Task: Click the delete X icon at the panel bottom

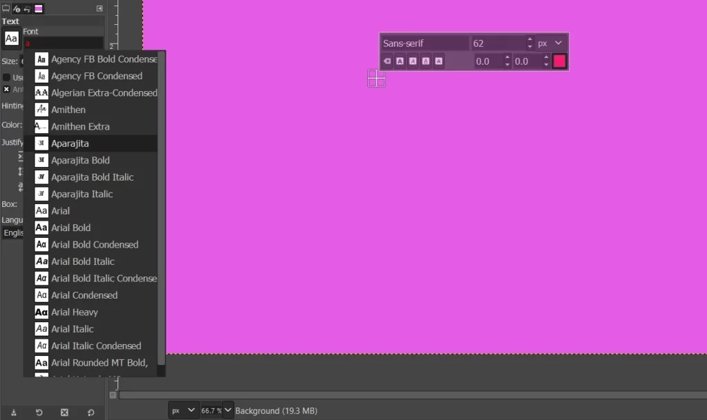Action: (x=64, y=412)
